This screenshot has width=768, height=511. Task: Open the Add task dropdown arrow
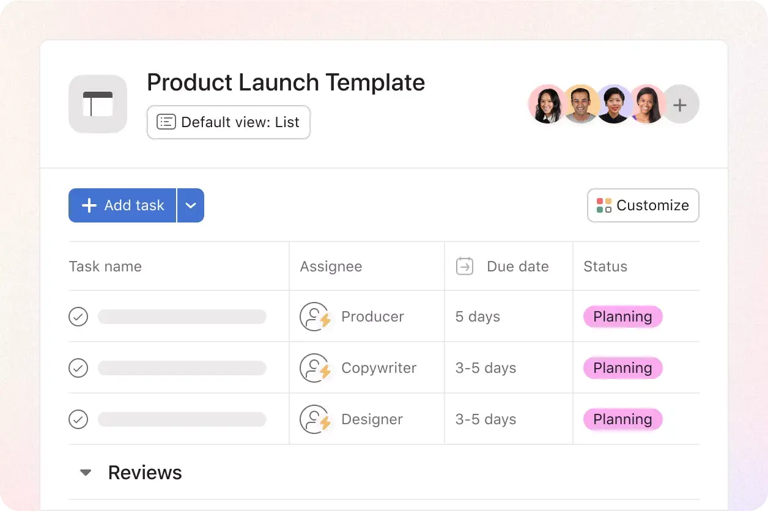191,205
